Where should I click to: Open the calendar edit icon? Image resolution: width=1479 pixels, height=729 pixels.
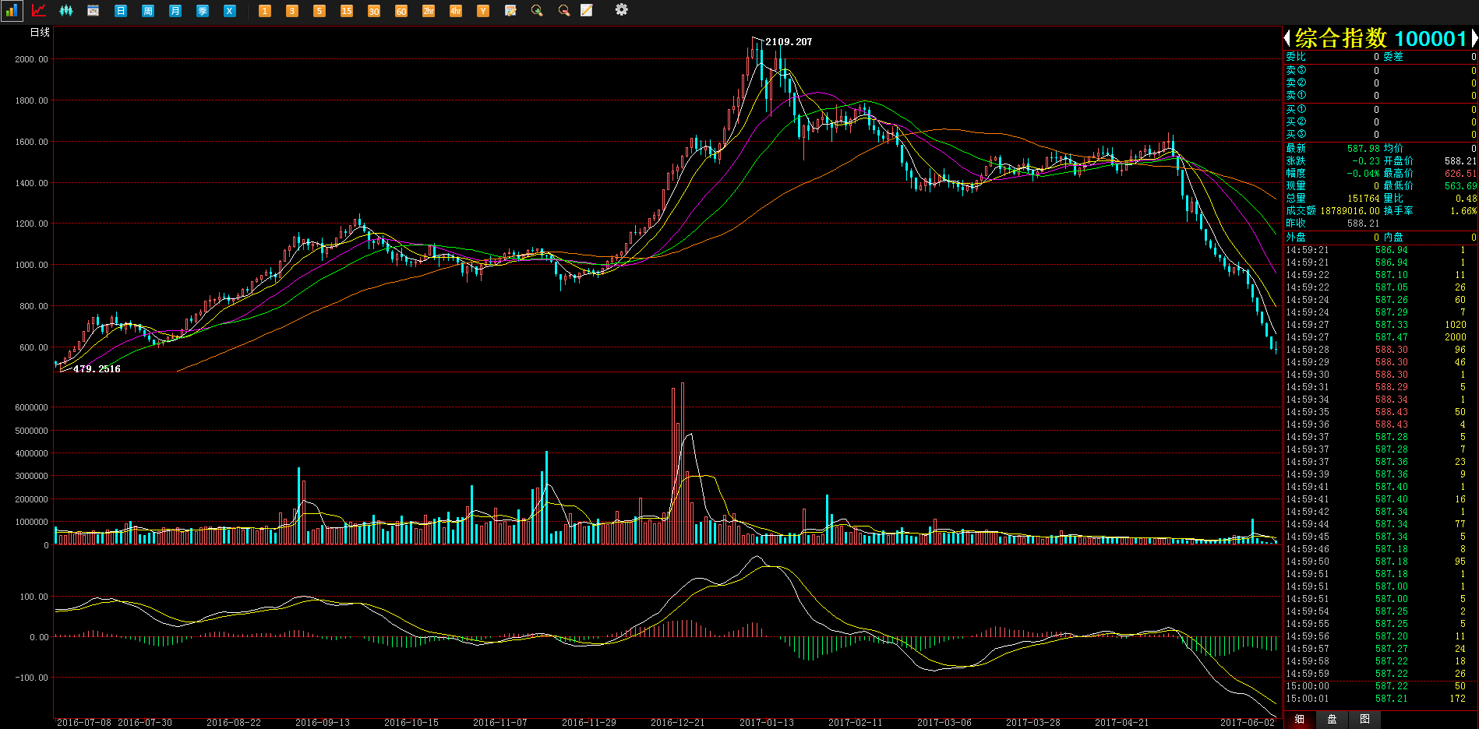[510, 10]
